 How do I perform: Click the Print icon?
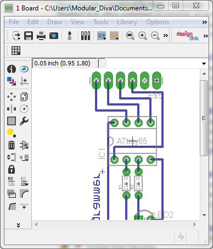tap(41, 36)
